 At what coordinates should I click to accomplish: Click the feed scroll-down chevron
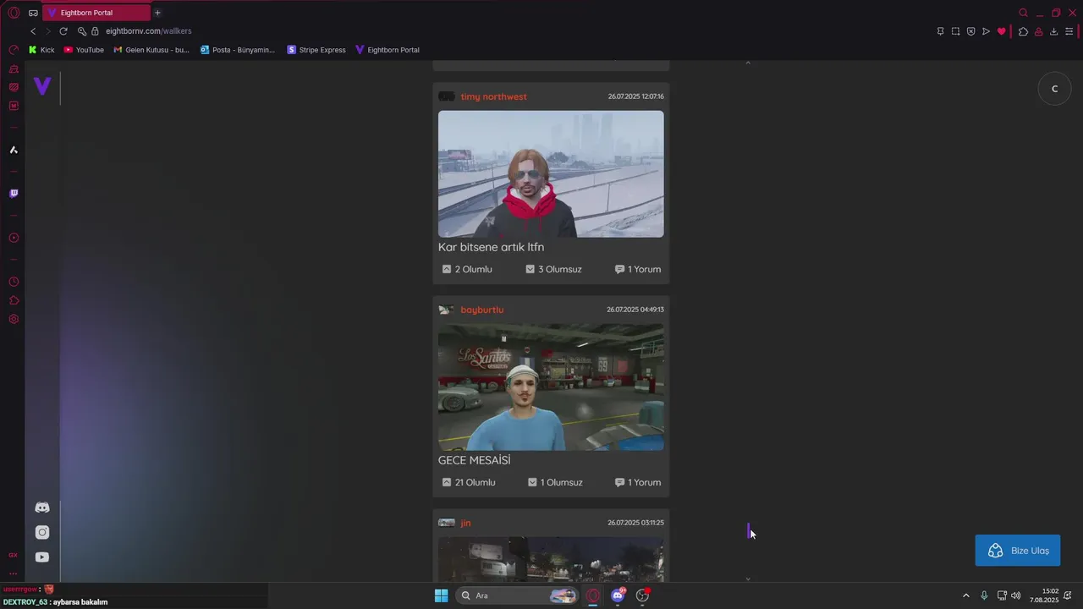point(748,579)
